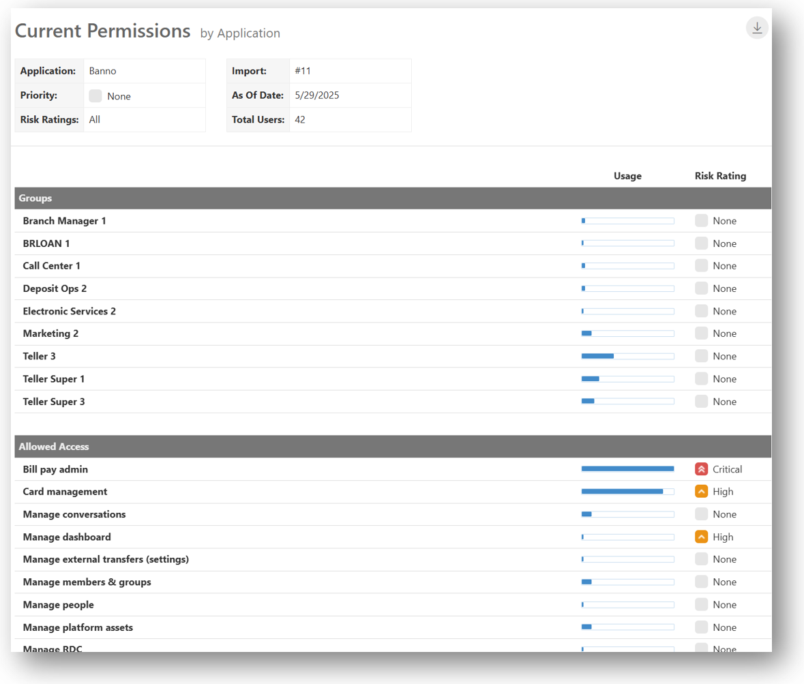The width and height of the screenshot is (804, 684).
Task: Click the risk rating box for Manage people
Action: [x=701, y=605]
